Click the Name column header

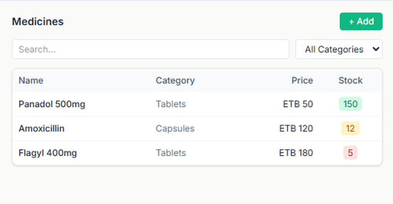(31, 80)
